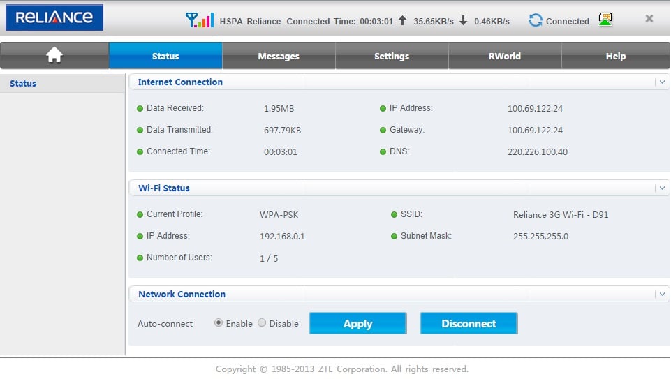Click the Data Transmitted value 697.79KB
Image resolution: width=671 pixels, height=379 pixels.
pos(283,130)
